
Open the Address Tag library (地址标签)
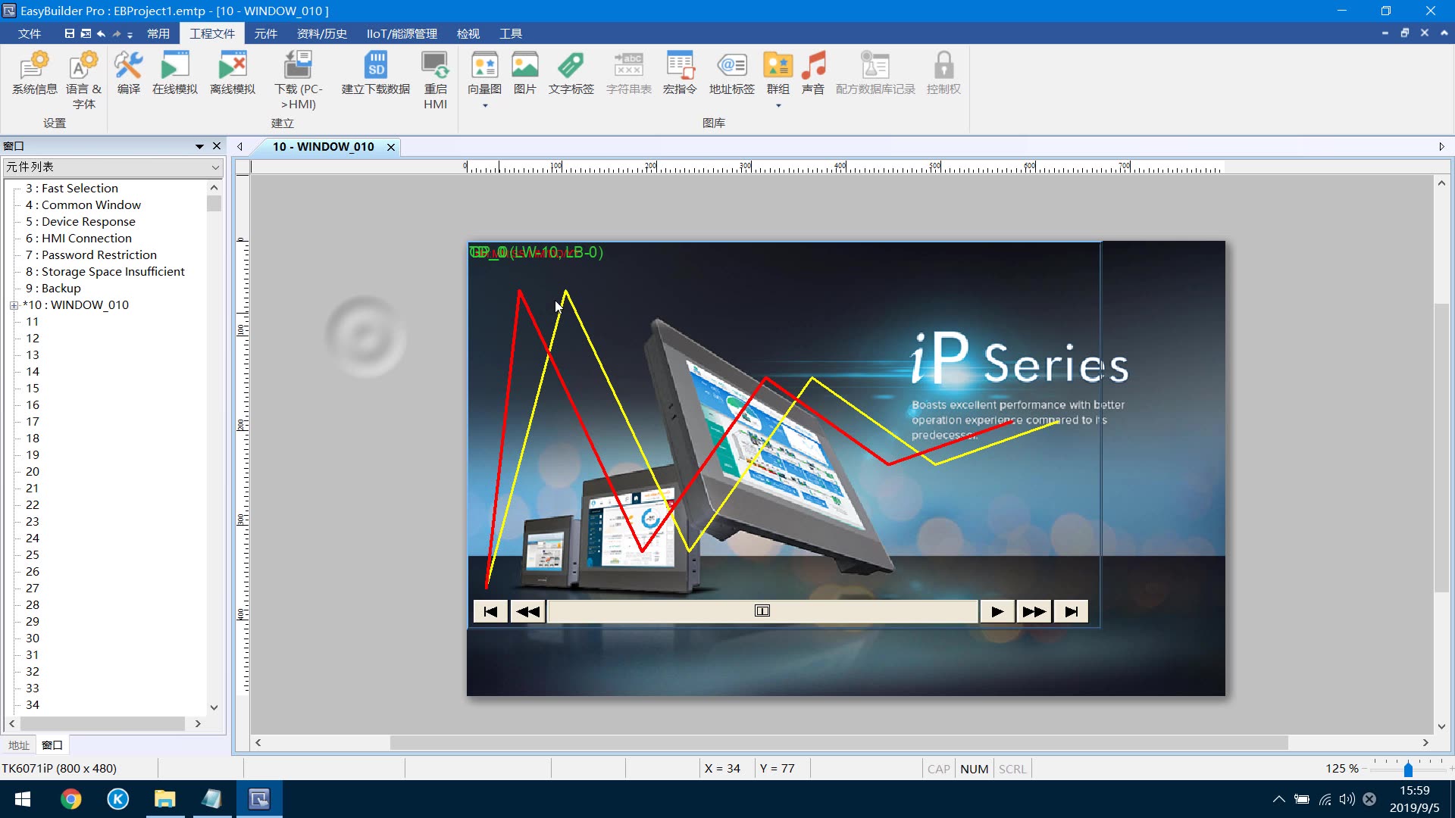(x=731, y=73)
